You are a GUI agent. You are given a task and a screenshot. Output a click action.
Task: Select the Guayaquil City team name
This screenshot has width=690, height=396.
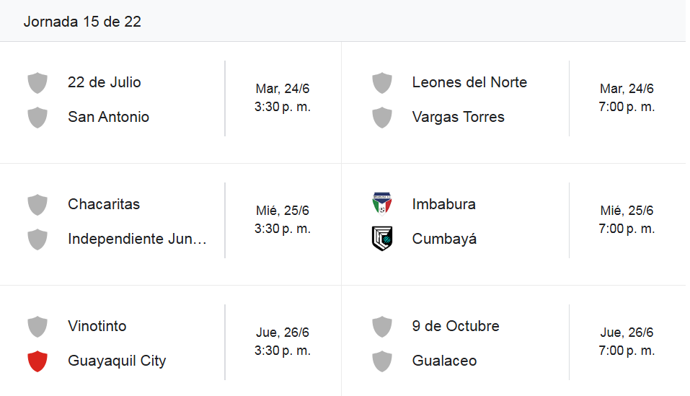pos(117,361)
